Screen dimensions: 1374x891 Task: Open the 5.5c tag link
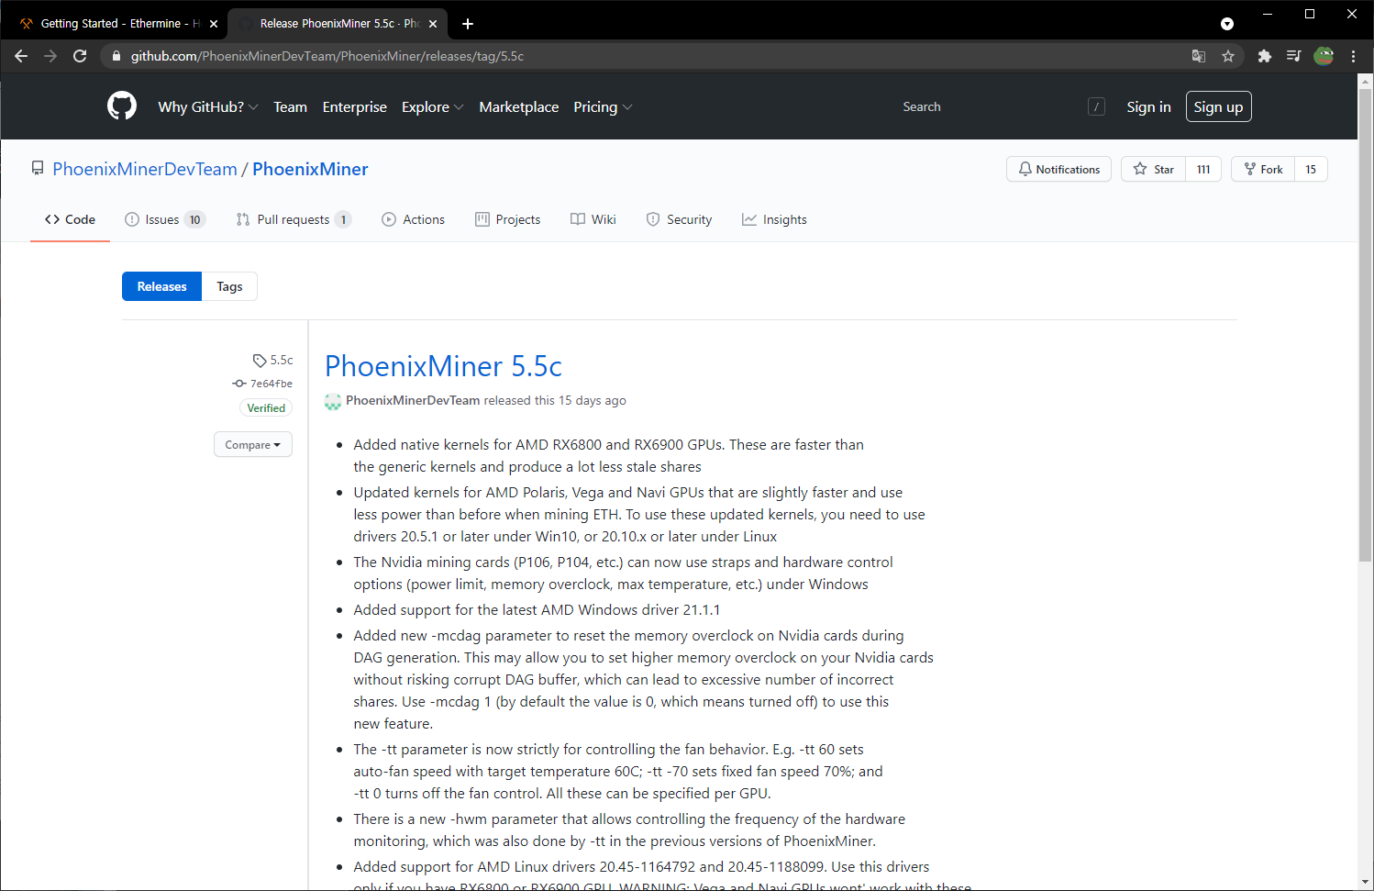pos(273,360)
